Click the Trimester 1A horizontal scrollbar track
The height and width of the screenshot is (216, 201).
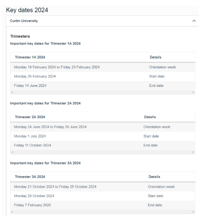103,92
